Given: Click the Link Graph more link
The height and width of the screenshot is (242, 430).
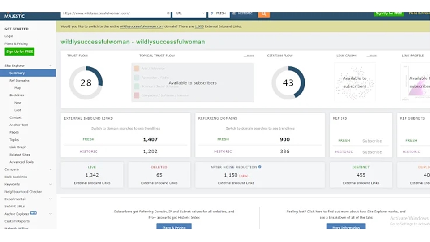Looking at the screenshot, I should [372, 56].
